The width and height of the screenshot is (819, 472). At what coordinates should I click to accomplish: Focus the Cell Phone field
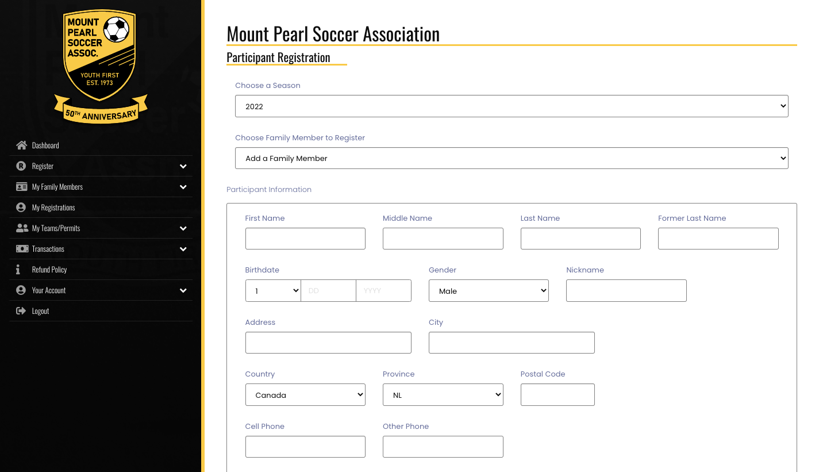click(x=305, y=447)
